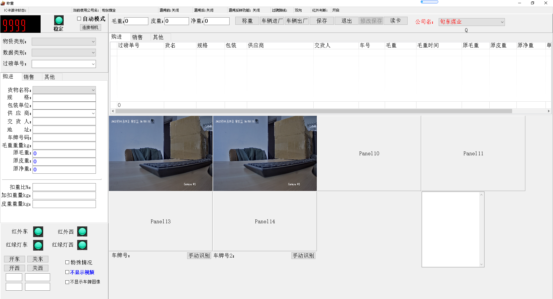Click the green 稳定 status indicator light
The image size is (553, 299).
(x=59, y=20)
